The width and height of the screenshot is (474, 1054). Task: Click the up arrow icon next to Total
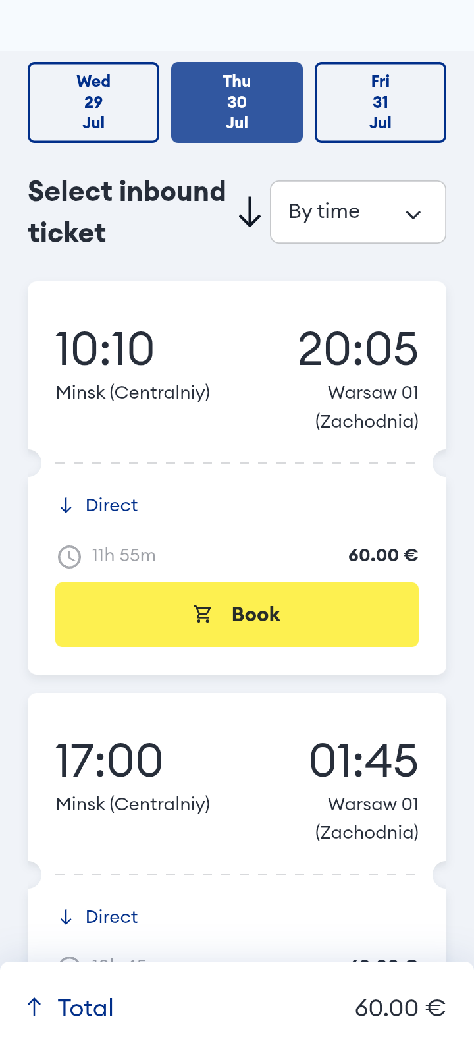click(35, 1007)
